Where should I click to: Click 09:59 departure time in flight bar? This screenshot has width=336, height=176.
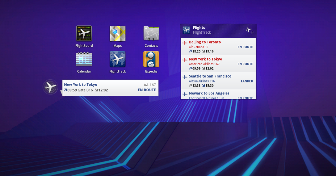pyautogui.click(x=72, y=90)
